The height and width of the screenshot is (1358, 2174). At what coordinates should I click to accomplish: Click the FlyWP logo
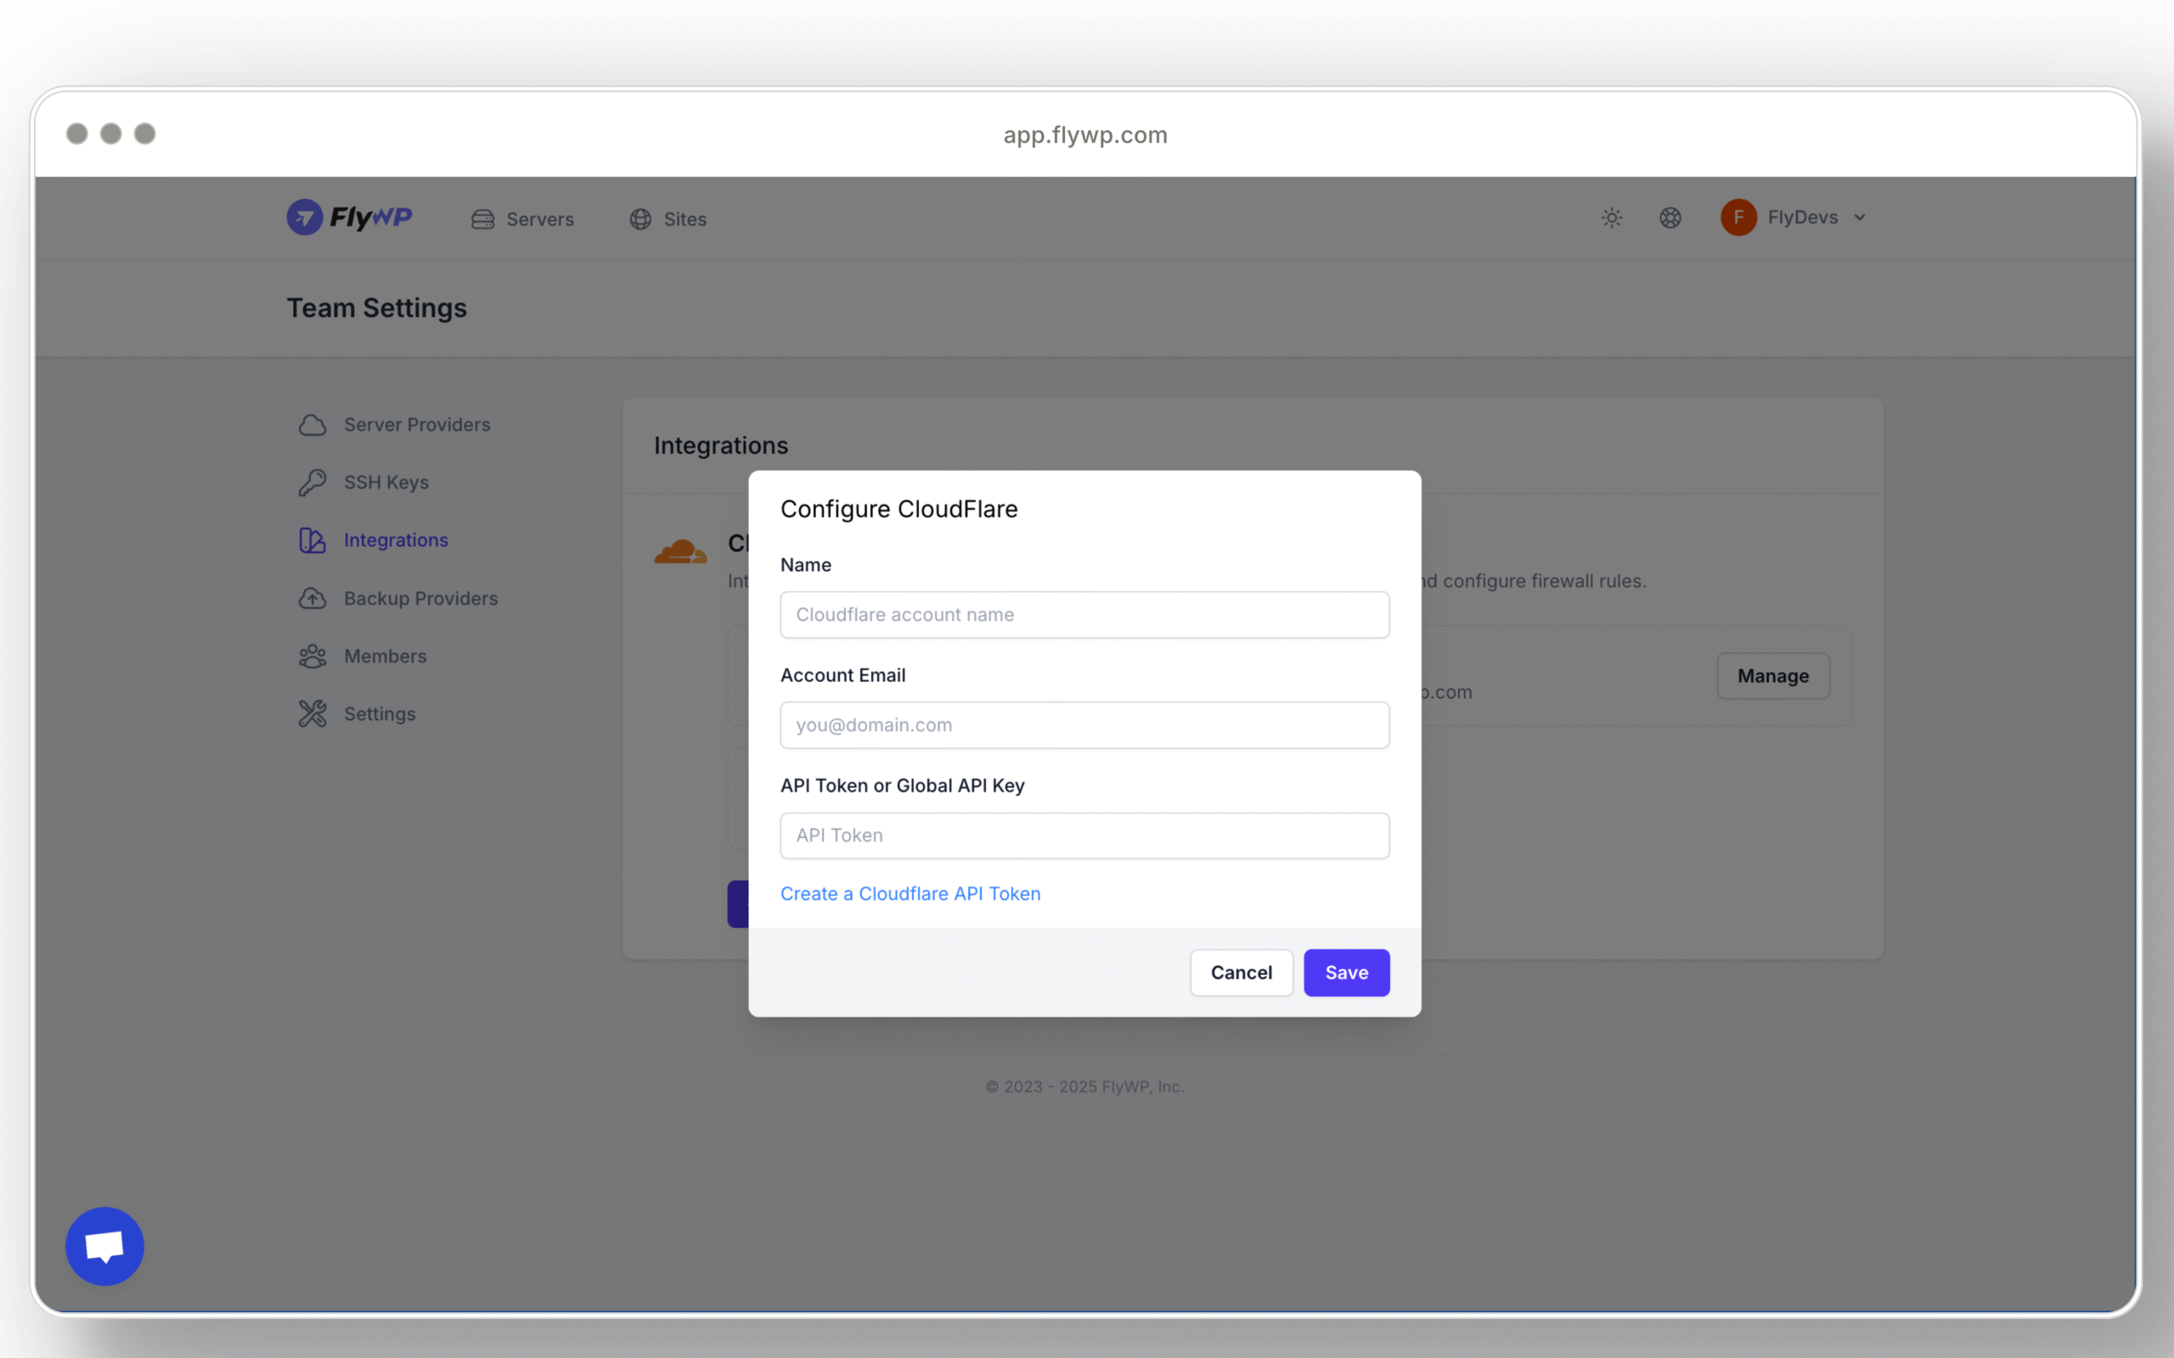349,217
